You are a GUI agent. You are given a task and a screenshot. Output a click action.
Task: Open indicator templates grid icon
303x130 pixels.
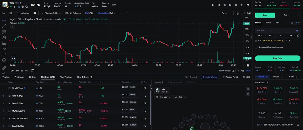(35, 13)
